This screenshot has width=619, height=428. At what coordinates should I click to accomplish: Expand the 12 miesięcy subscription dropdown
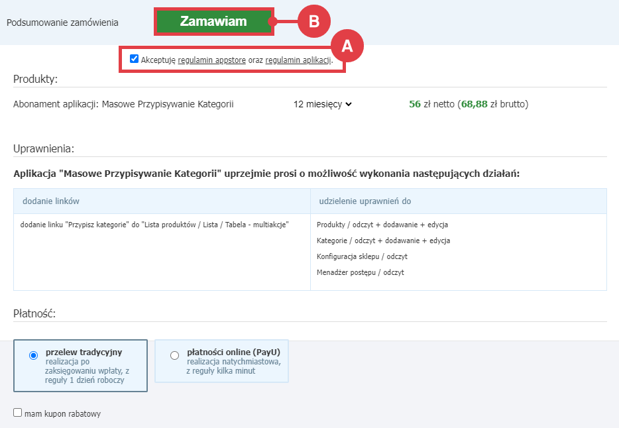[x=322, y=104]
